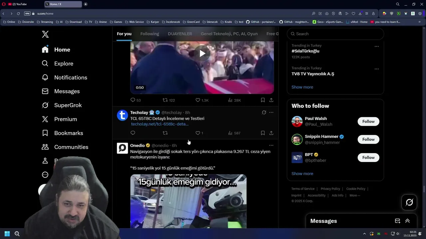Like the video post with 1.3K likes
Viewport: 426px width, 239px height.
(202, 100)
